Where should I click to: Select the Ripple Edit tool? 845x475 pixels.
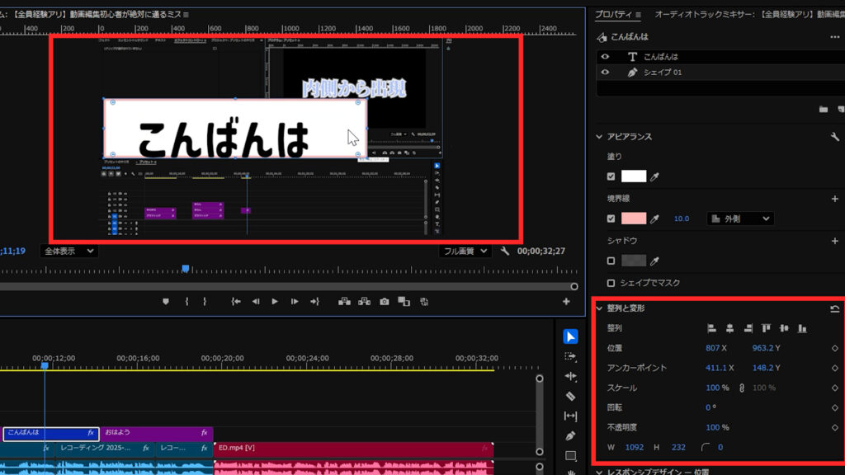click(x=570, y=376)
